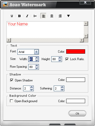Choose the Background Color swatch

(76, 101)
